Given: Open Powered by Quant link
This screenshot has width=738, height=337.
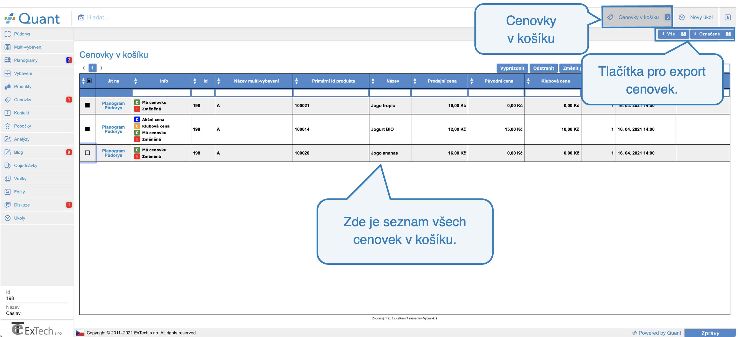Looking at the screenshot, I should click(657, 333).
